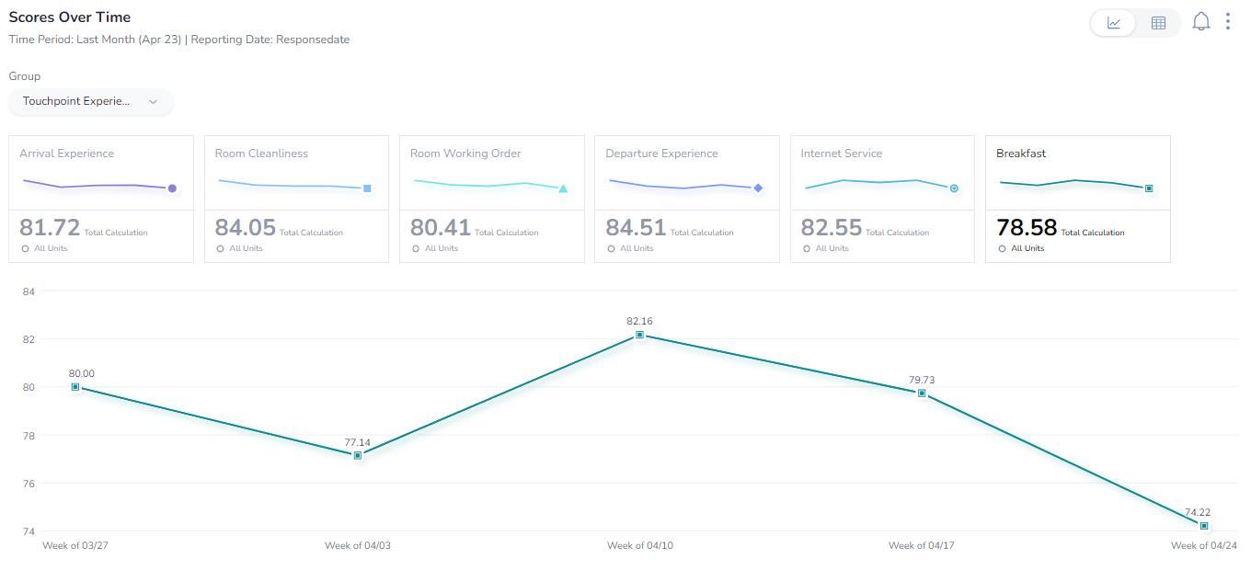This screenshot has height=570, width=1251.
Task: Select All Units radio under Breakfast
Action: tap(1002, 248)
